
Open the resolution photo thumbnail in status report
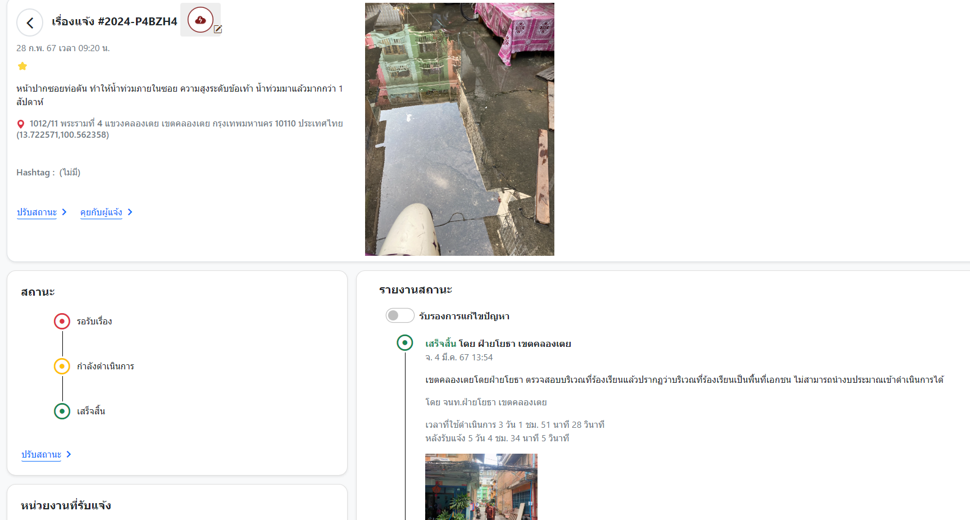[481, 486]
